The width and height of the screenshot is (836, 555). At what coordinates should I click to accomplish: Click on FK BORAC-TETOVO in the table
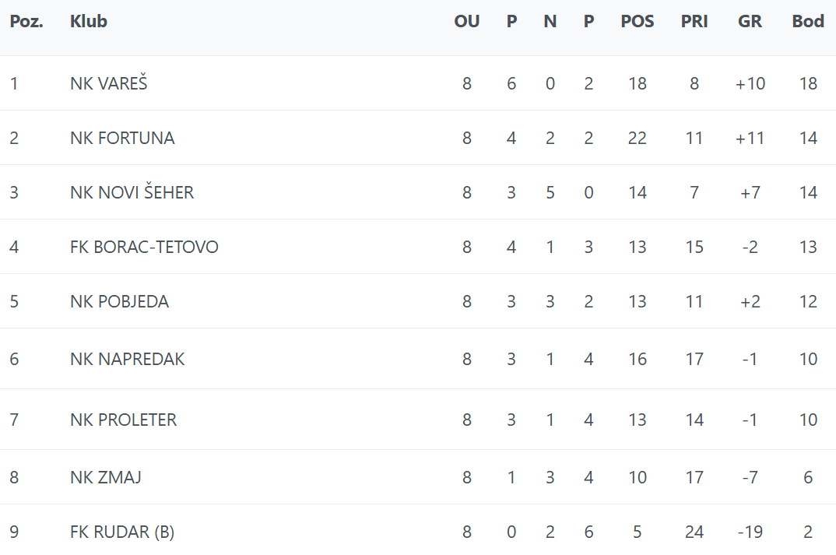pyautogui.click(x=144, y=247)
